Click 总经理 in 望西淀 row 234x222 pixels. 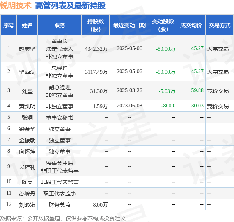point(60,68)
